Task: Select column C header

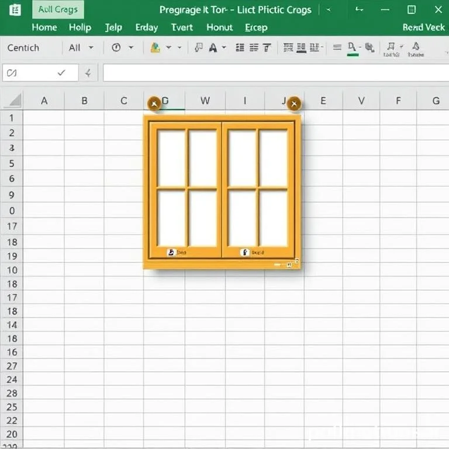Action: click(124, 101)
